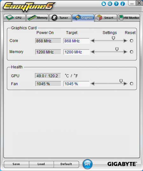Click the Core Target 868 MHz field

[x=77, y=41]
